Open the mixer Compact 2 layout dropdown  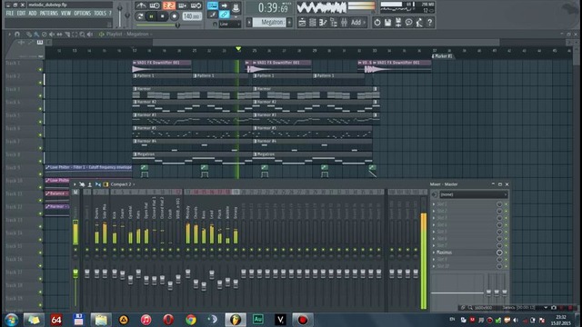(x=122, y=184)
